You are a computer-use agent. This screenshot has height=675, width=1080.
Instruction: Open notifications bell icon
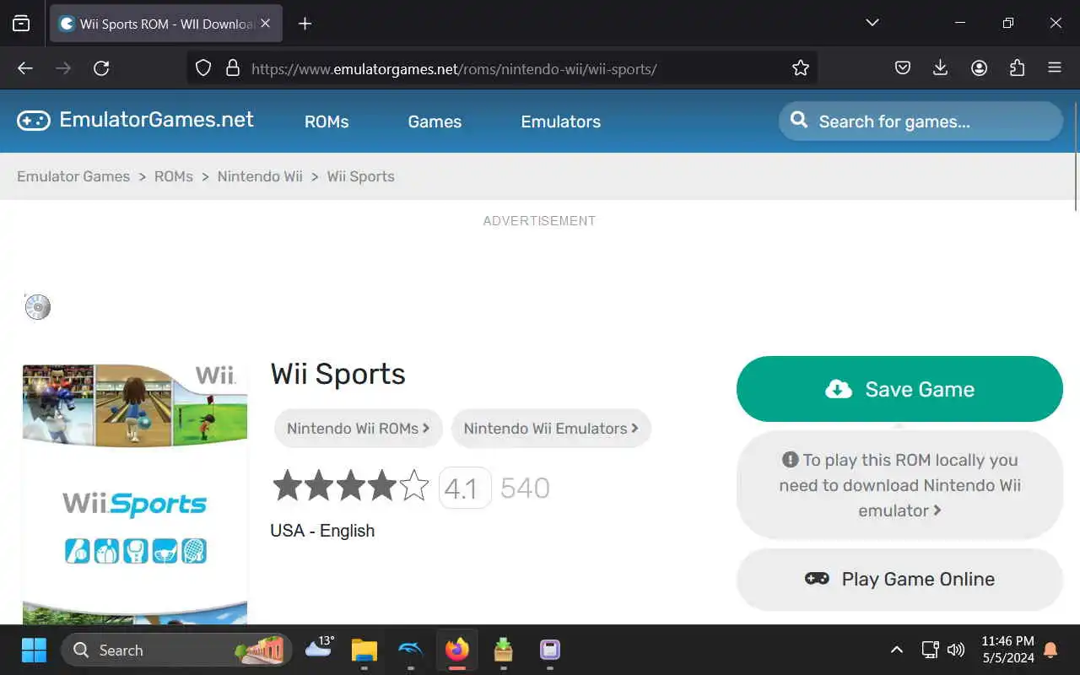click(x=1051, y=650)
